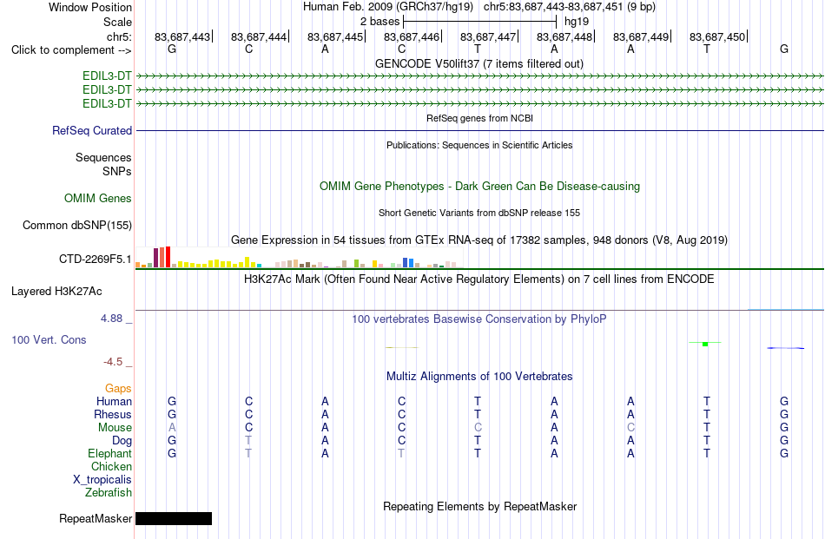Click the SNPs track label

point(117,172)
